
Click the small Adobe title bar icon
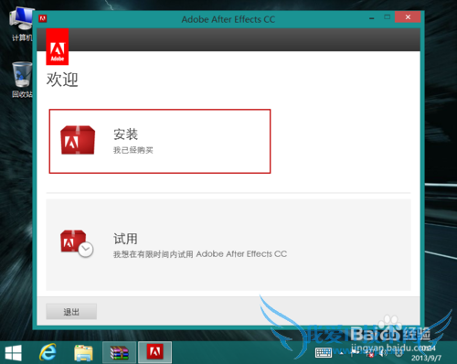coord(42,19)
